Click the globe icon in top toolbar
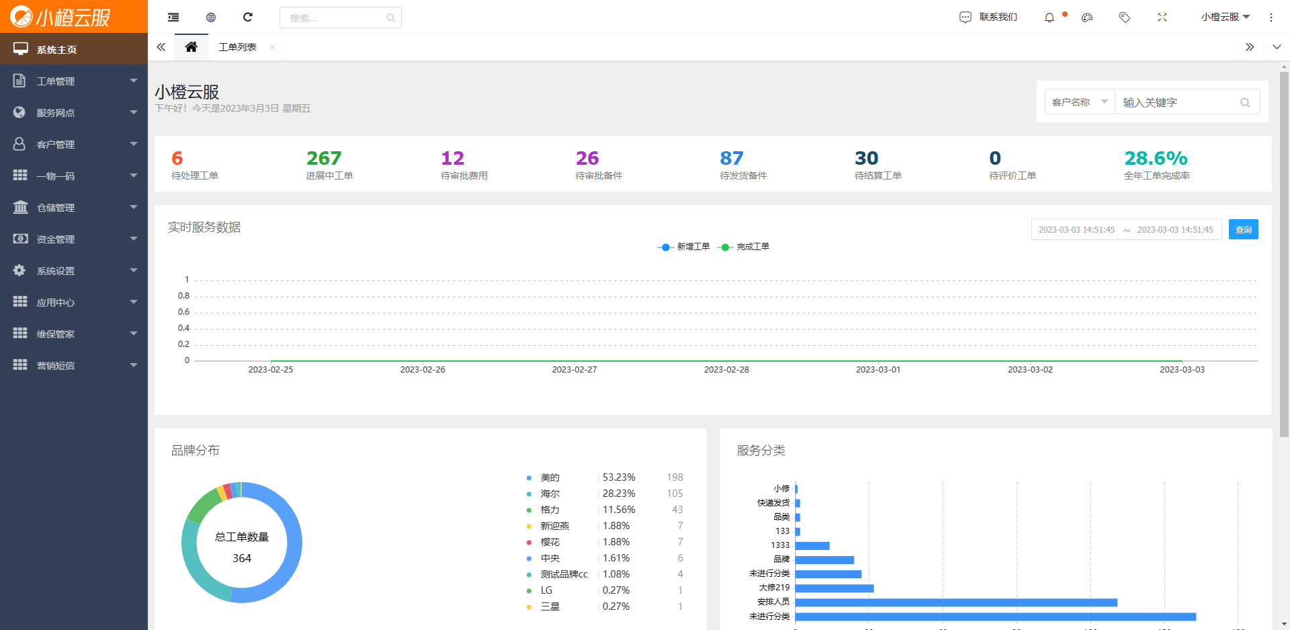Image resolution: width=1290 pixels, height=630 pixels. coord(211,17)
